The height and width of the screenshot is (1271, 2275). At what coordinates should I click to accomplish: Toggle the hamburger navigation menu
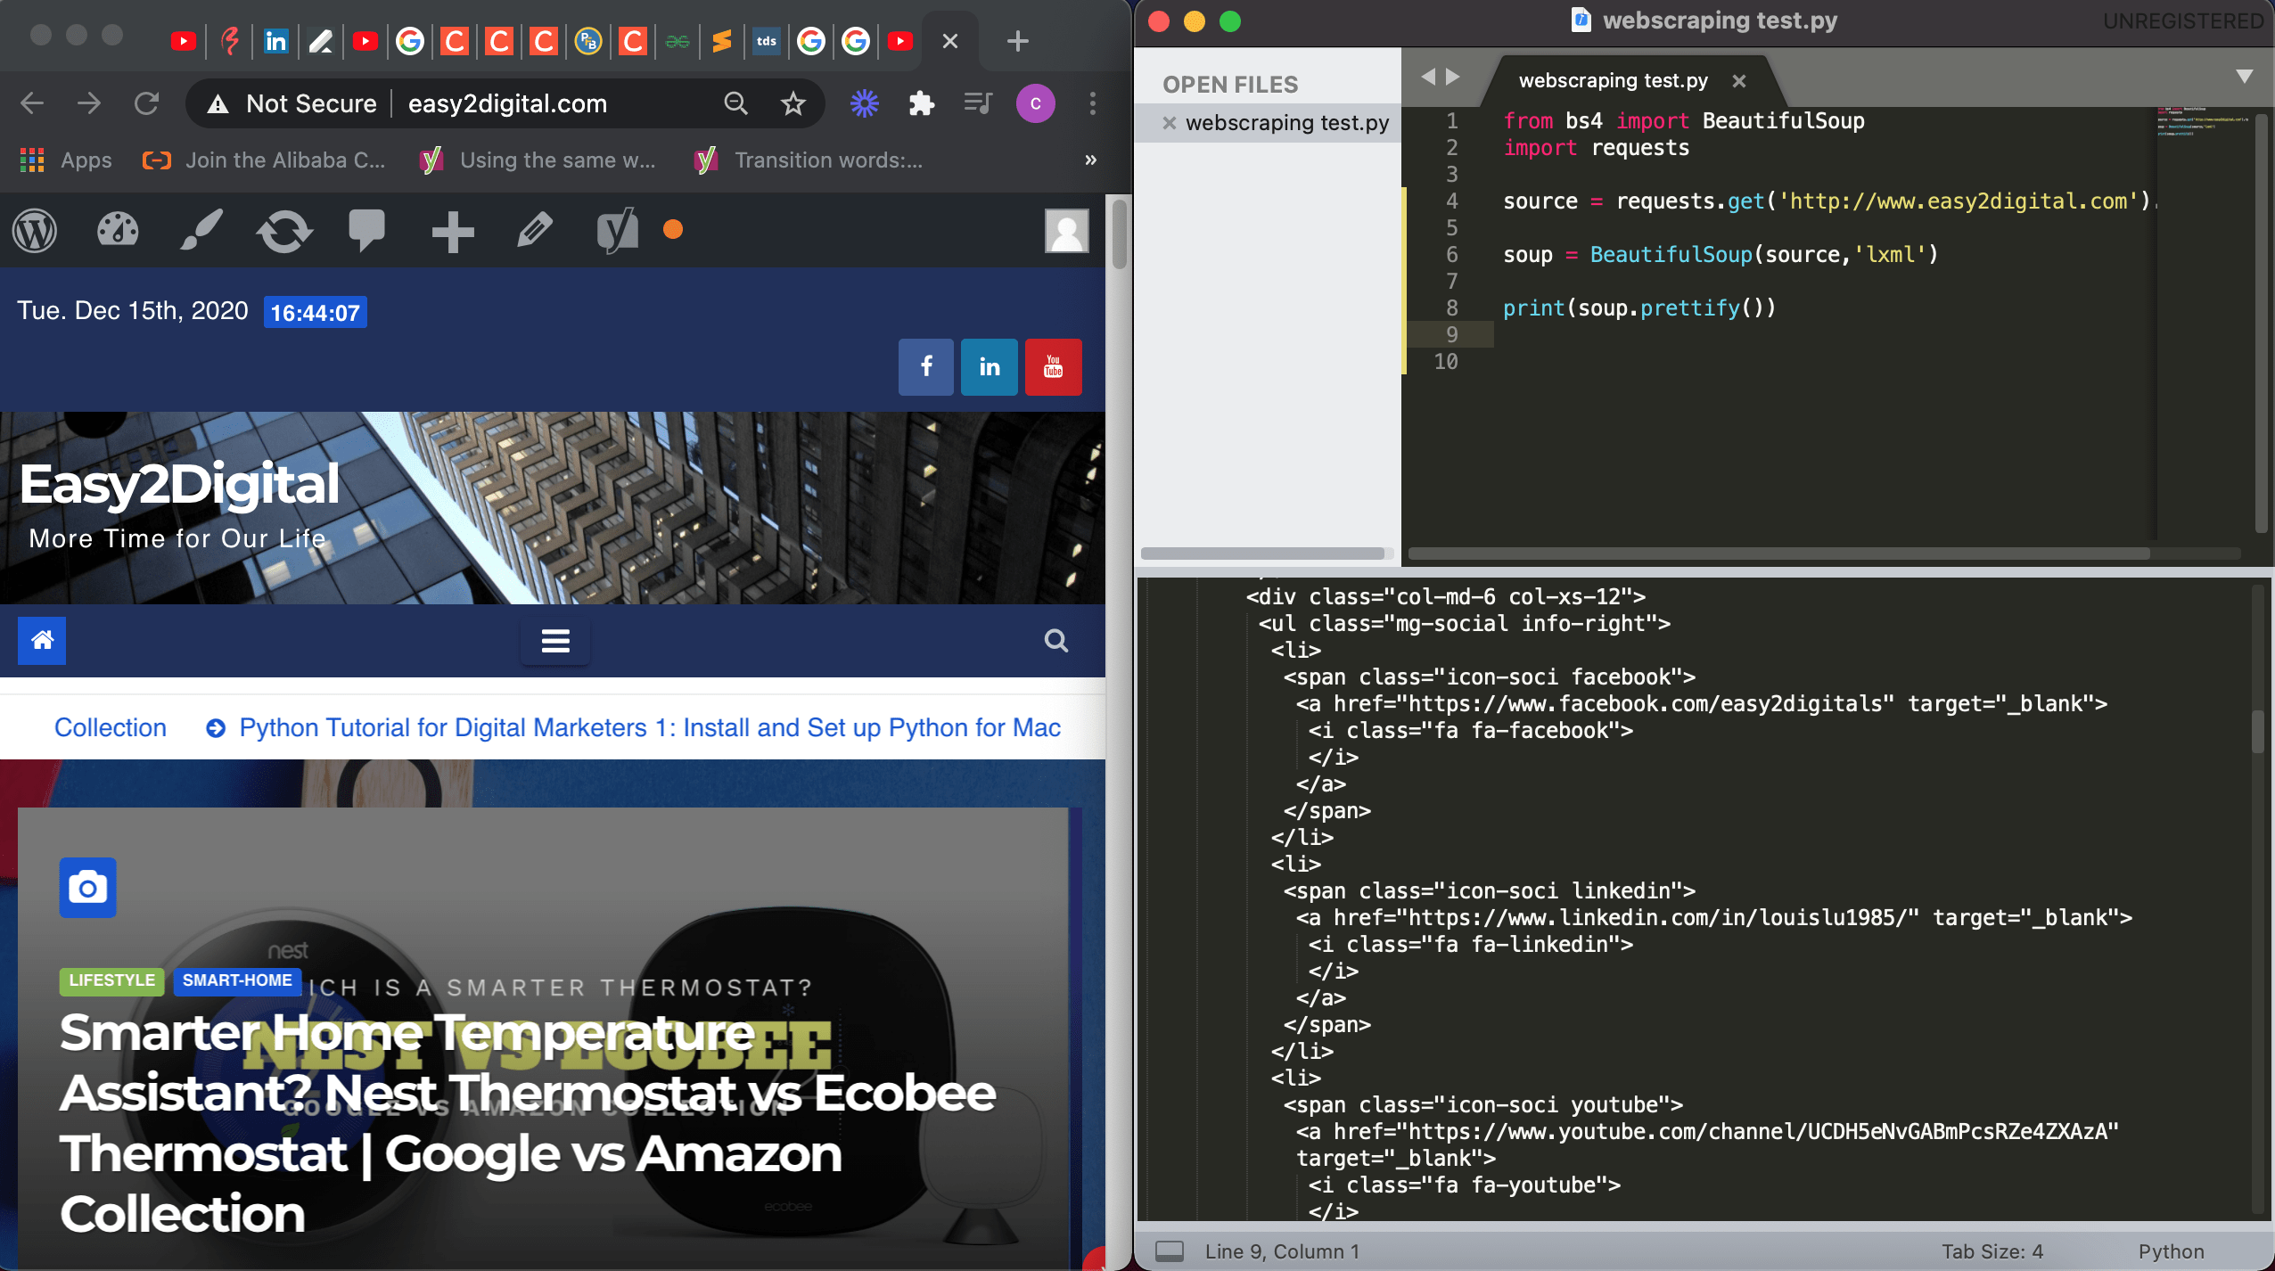[555, 641]
